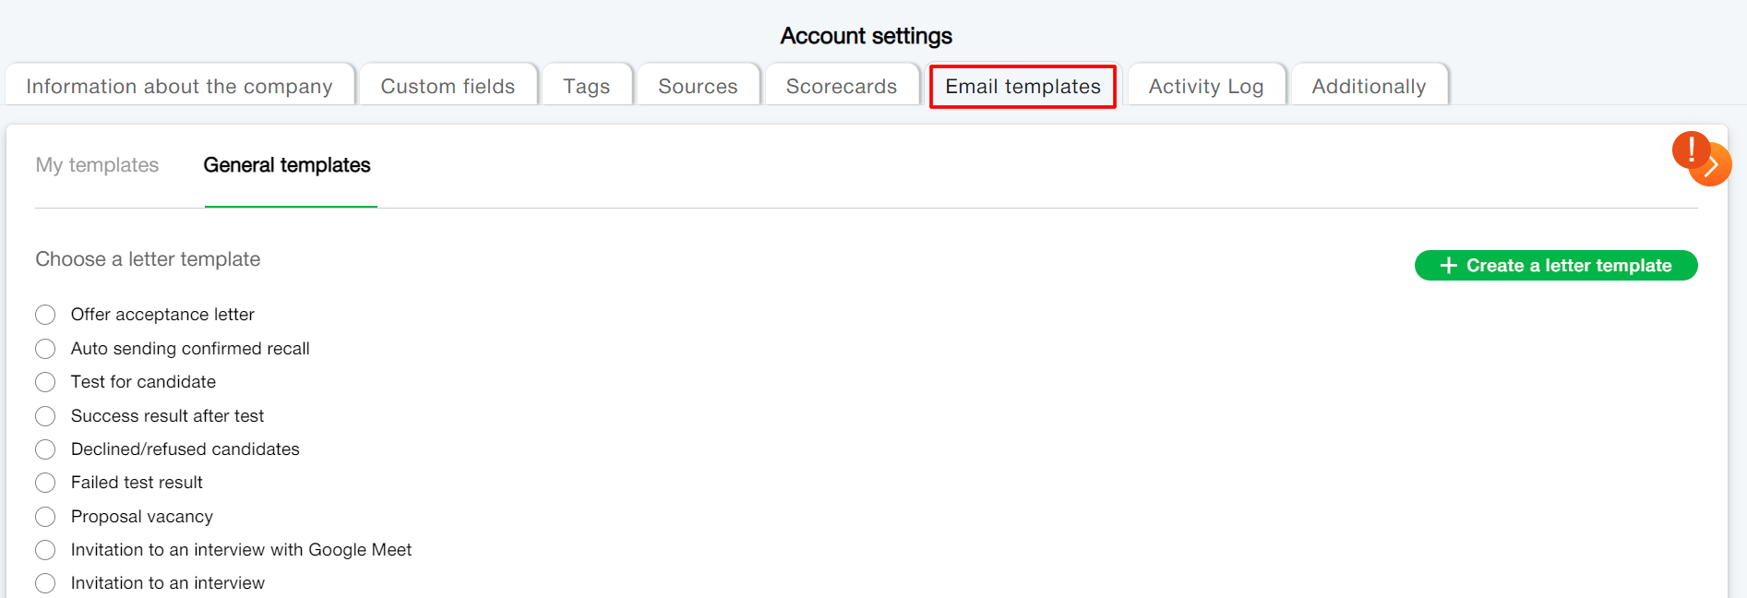The image size is (1747, 598).
Task: Open the Scorecards tab
Action: pyautogui.click(x=841, y=86)
